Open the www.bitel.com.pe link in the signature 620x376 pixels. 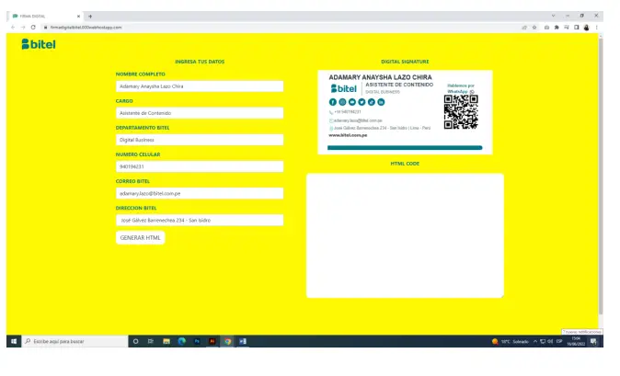click(348, 135)
